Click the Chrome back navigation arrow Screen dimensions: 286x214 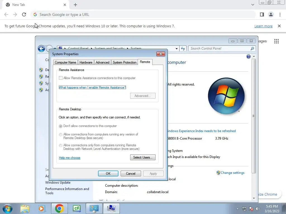(x=6, y=14)
